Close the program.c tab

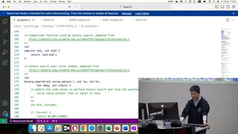[x=33, y=20]
